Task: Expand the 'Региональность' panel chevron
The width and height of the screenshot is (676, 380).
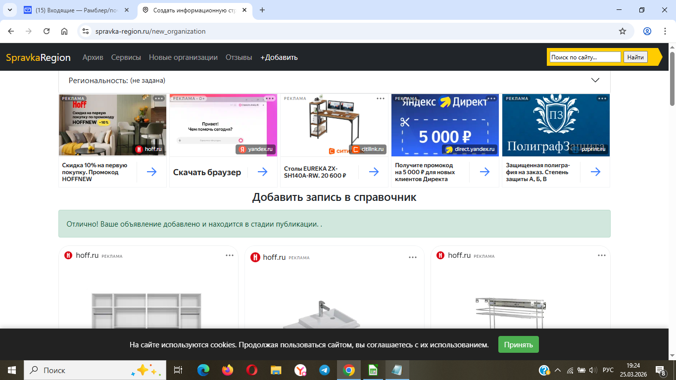Action: click(x=595, y=80)
